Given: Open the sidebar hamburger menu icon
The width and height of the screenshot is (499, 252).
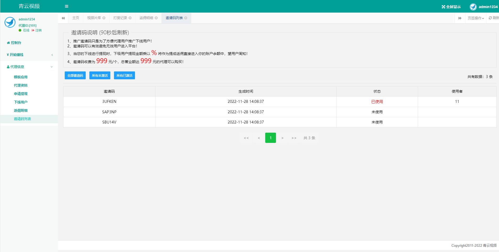Looking at the screenshot, I should (x=66, y=6).
